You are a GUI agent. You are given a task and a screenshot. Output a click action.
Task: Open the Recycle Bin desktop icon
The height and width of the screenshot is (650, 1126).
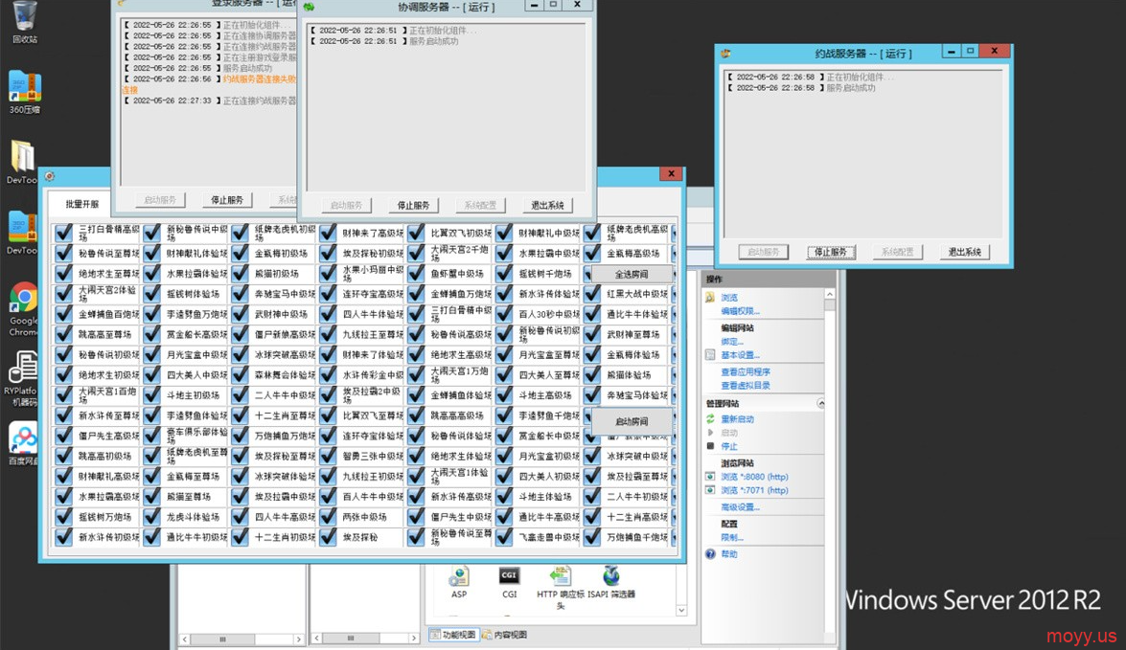(x=24, y=20)
